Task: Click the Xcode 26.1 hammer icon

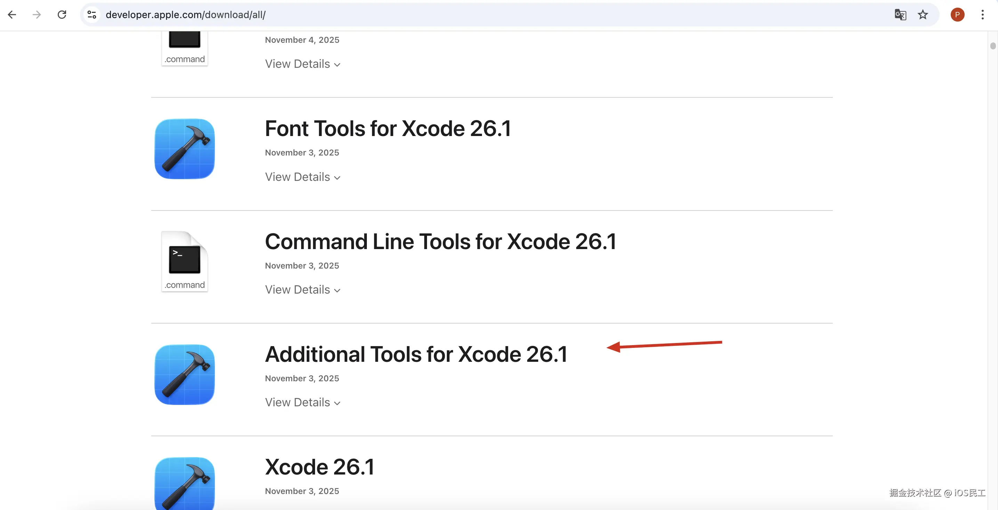Action: tap(185, 483)
